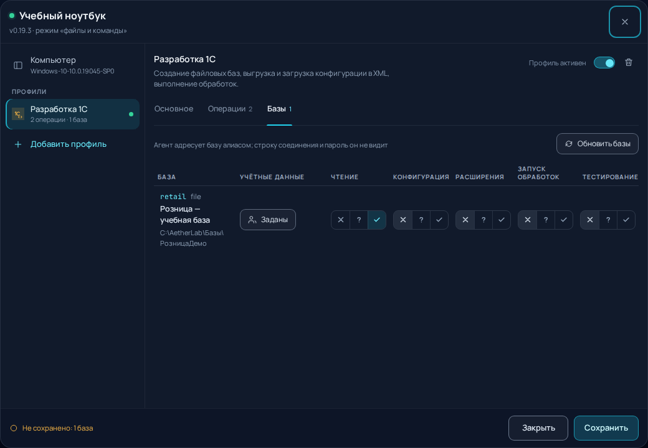Switch to the Основное tab
This screenshot has height=448, width=648.
point(174,109)
